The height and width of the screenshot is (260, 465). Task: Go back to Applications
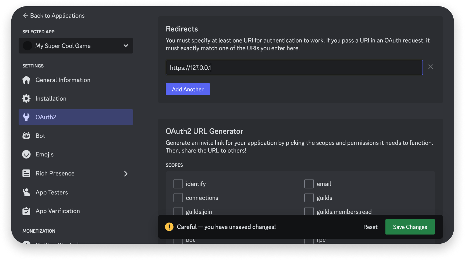[x=54, y=16]
